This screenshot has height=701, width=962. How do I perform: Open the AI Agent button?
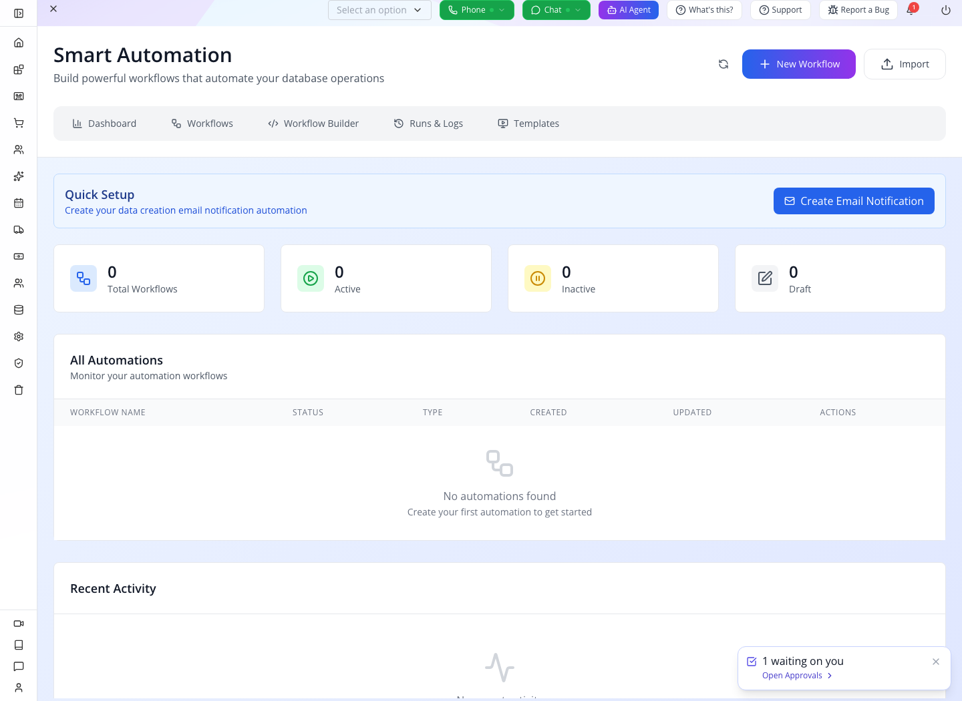pos(629,10)
